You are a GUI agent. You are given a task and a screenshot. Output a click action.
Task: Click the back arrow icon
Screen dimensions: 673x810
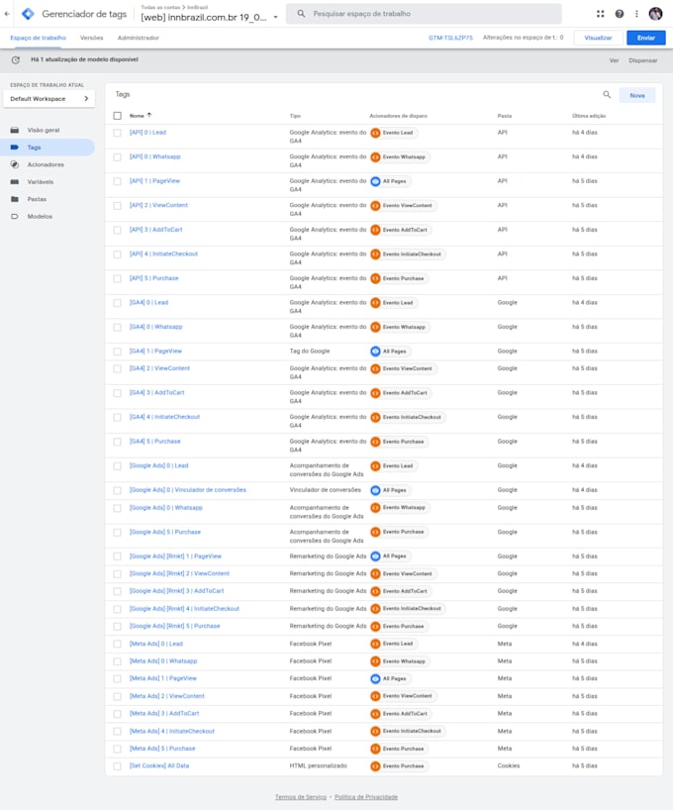tap(7, 14)
